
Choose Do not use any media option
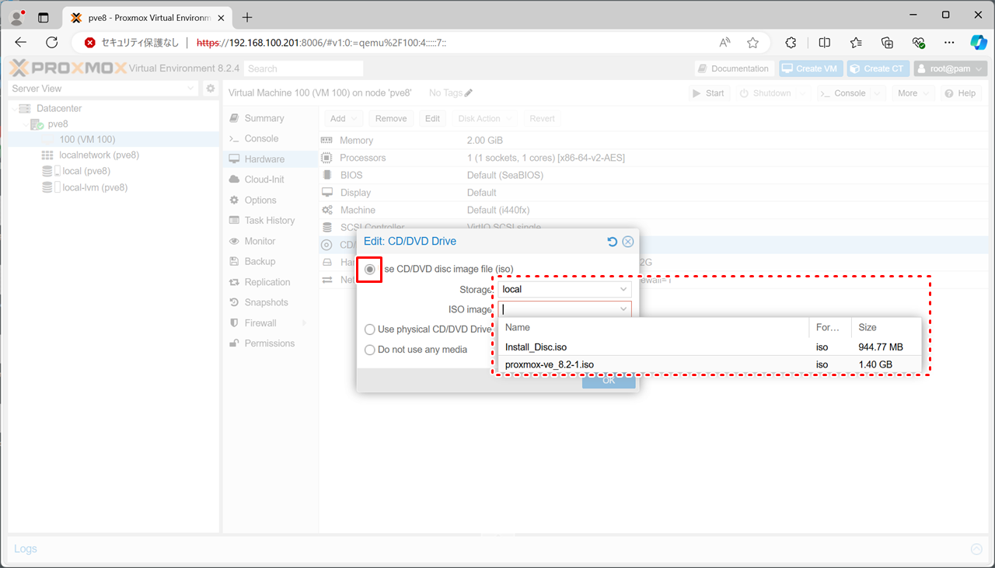pos(370,350)
